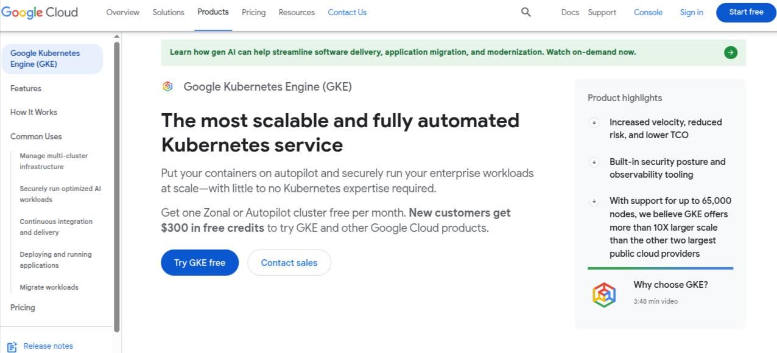Open Deploying and running applications link
The image size is (777, 353).
55,260
